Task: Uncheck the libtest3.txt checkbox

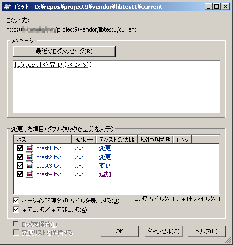Action: 20,166
